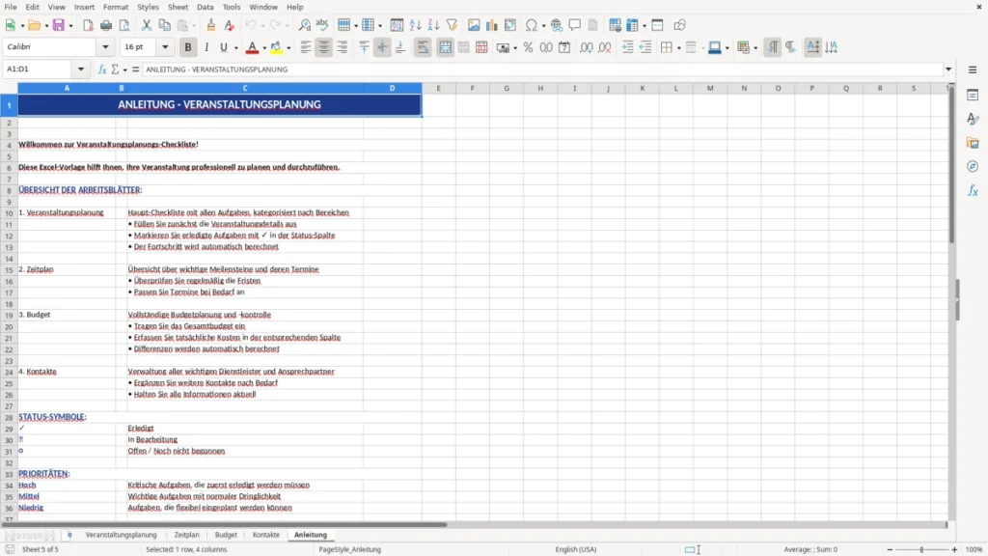988x556 pixels.
Task: Cut selection with the scissors icon
Action: [147, 25]
